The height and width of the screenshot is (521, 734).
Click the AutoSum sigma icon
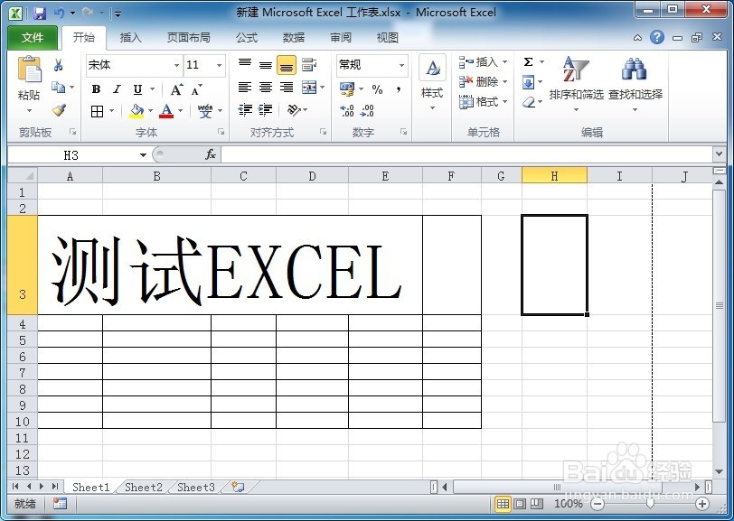click(x=529, y=61)
